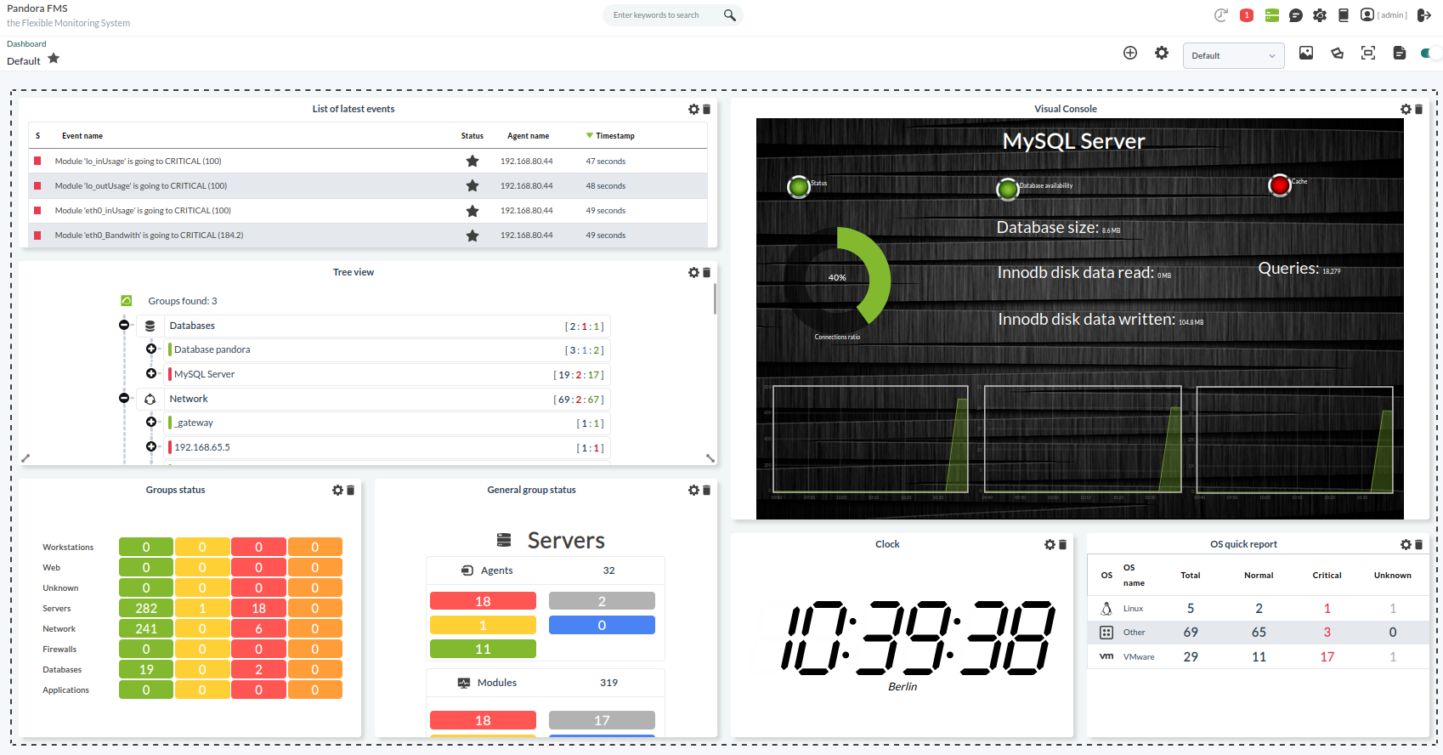Focus the keyword search field

(665, 15)
